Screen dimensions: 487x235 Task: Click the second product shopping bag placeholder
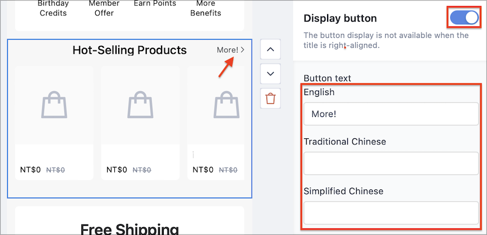pos(140,105)
